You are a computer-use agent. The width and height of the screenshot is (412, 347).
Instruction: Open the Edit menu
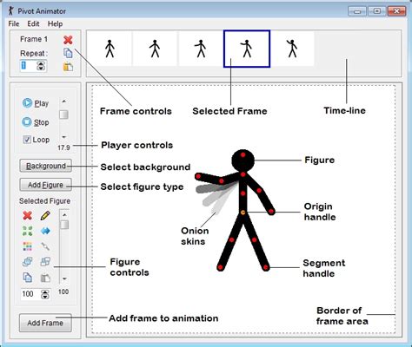[33, 23]
